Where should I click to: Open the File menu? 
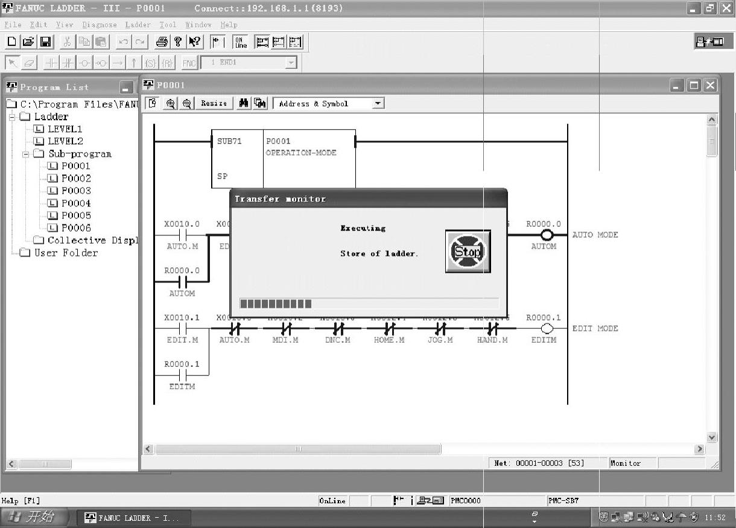13,25
